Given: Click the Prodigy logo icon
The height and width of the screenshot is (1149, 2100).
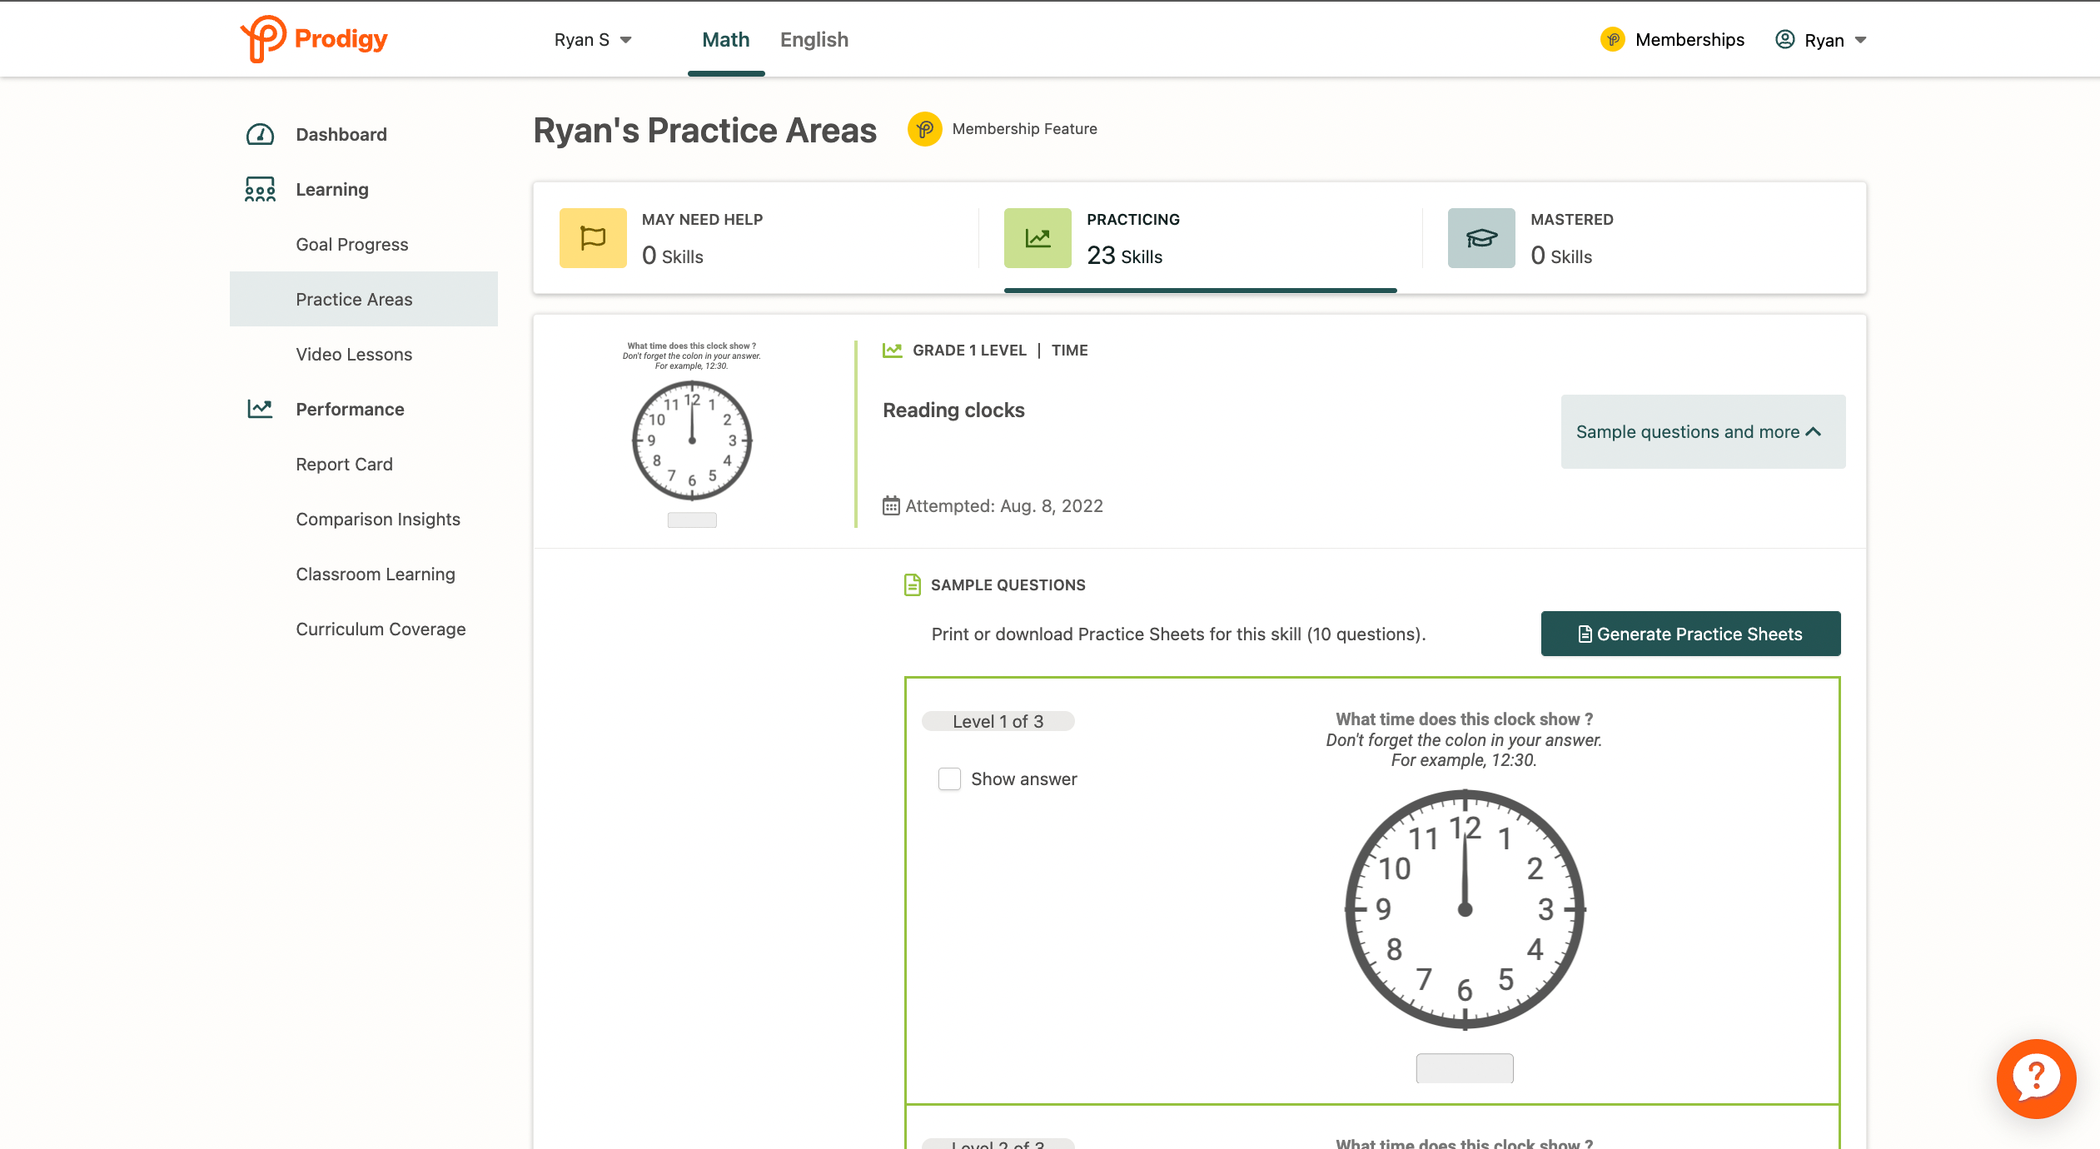Looking at the screenshot, I should point(265,38).
